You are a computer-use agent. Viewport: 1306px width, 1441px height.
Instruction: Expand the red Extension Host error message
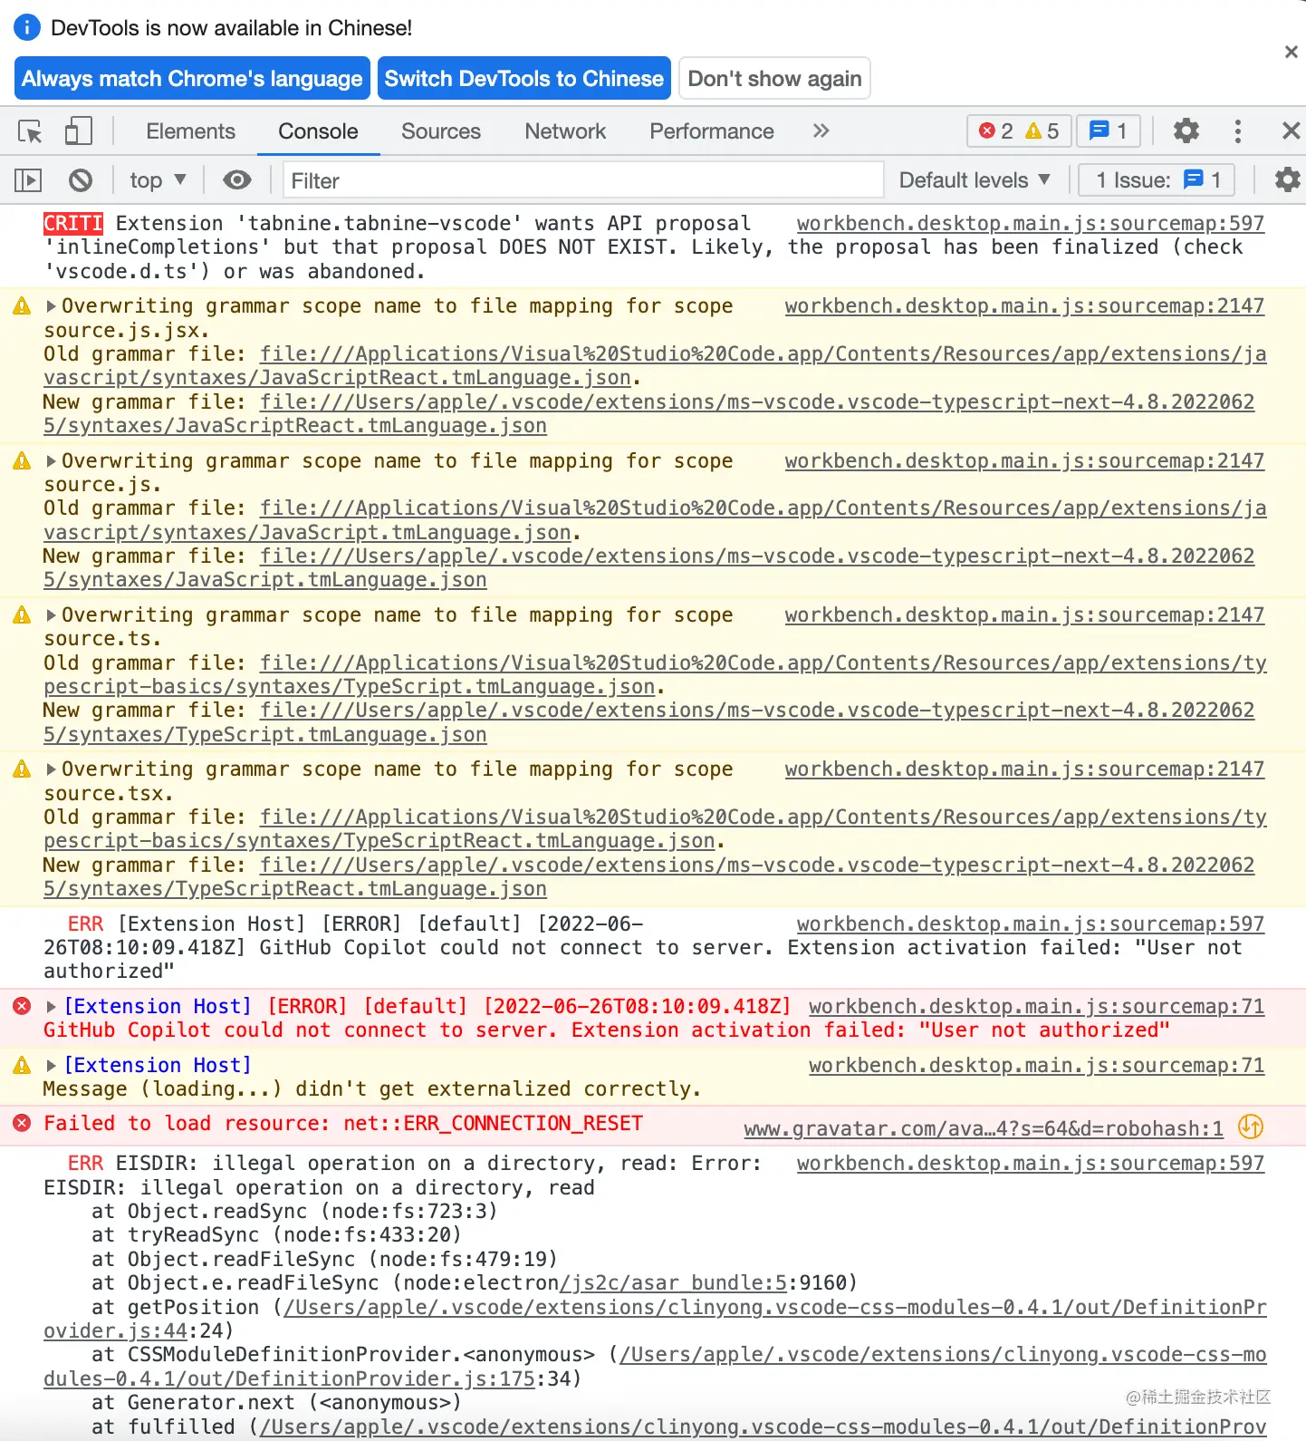coord(51,1007)
